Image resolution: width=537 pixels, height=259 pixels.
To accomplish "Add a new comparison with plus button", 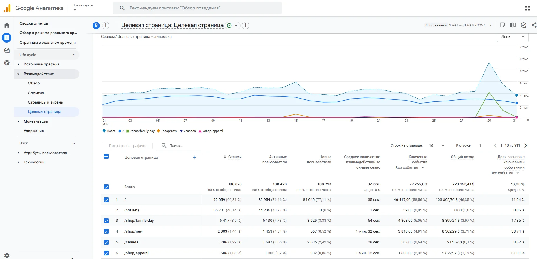I will click(106, 26).
